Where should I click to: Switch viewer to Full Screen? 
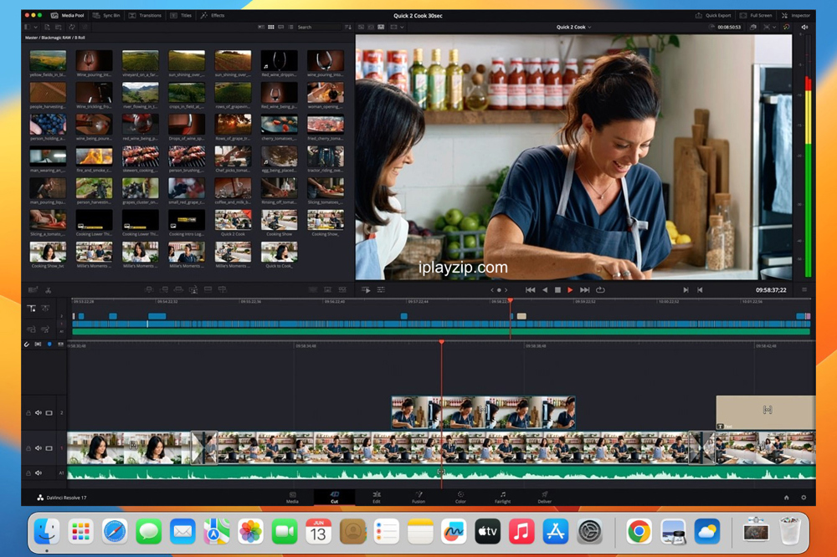click(756, 15)
